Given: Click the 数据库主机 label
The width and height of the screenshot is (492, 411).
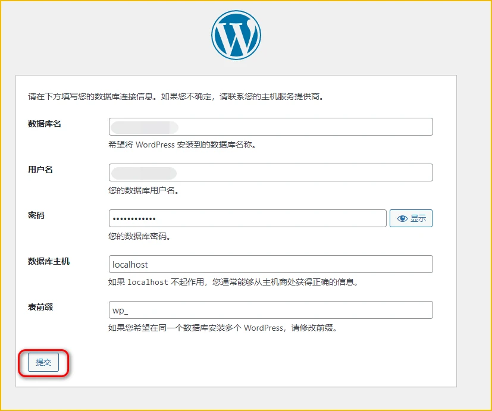Looking at the screenshot, I should pos(49,261).
